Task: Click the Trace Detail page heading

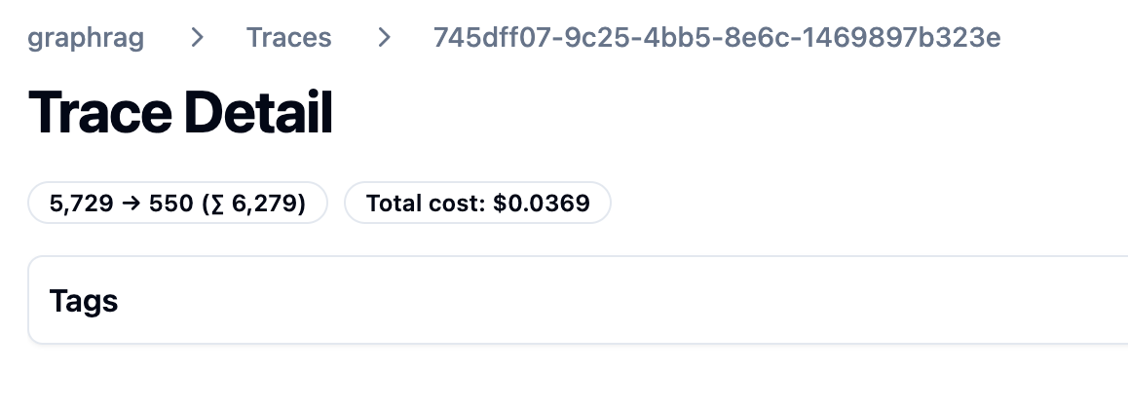Action: point(181,112)
